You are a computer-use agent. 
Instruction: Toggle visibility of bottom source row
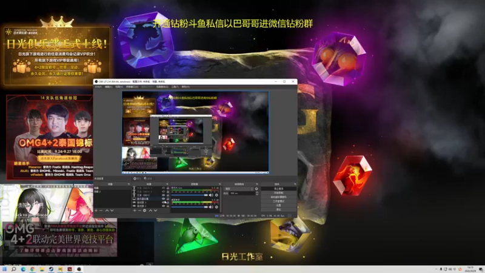click(x=163, y=206)
